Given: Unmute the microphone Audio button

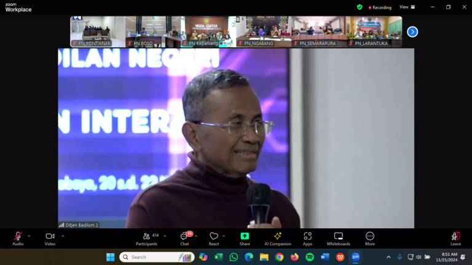Looking at the screenshot, I should [18, 237].
